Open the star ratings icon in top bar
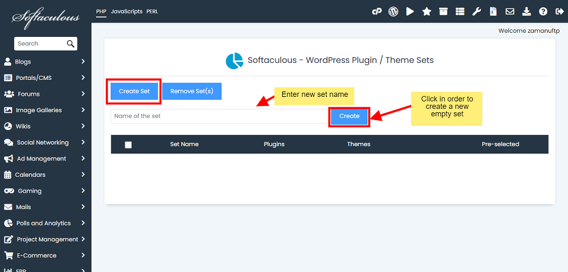The width and height of the screenshot is (568, 272). (x=427, y=11)
